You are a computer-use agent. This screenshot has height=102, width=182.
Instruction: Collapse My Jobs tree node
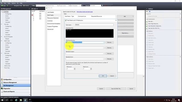coord(1,24)
